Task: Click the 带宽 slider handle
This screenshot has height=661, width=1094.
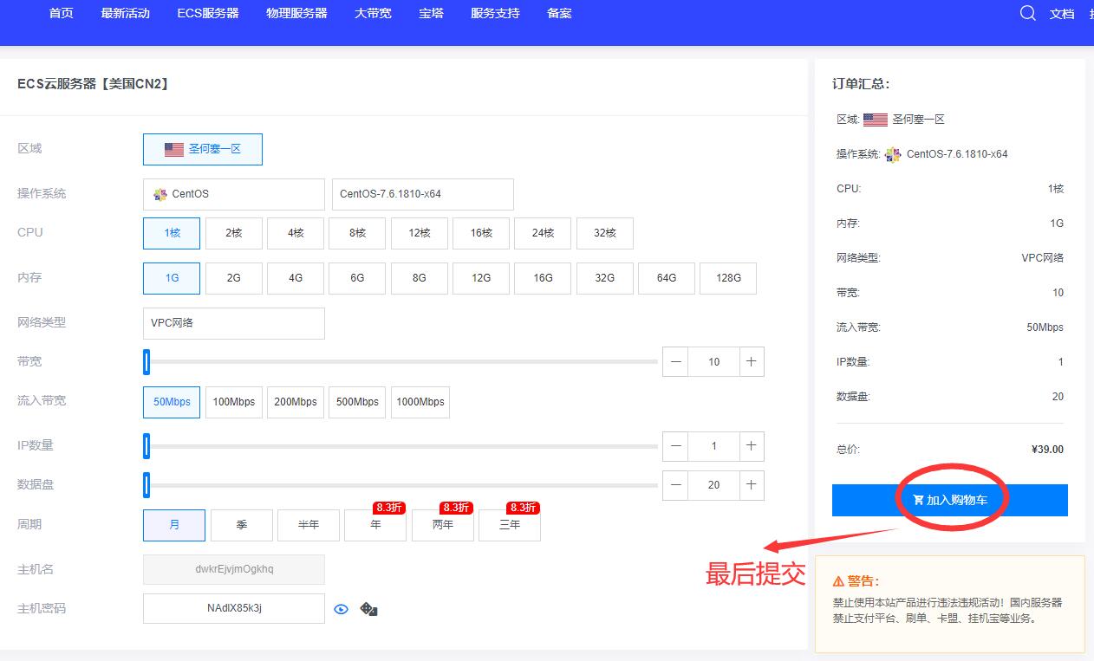Action: point(147,361)
